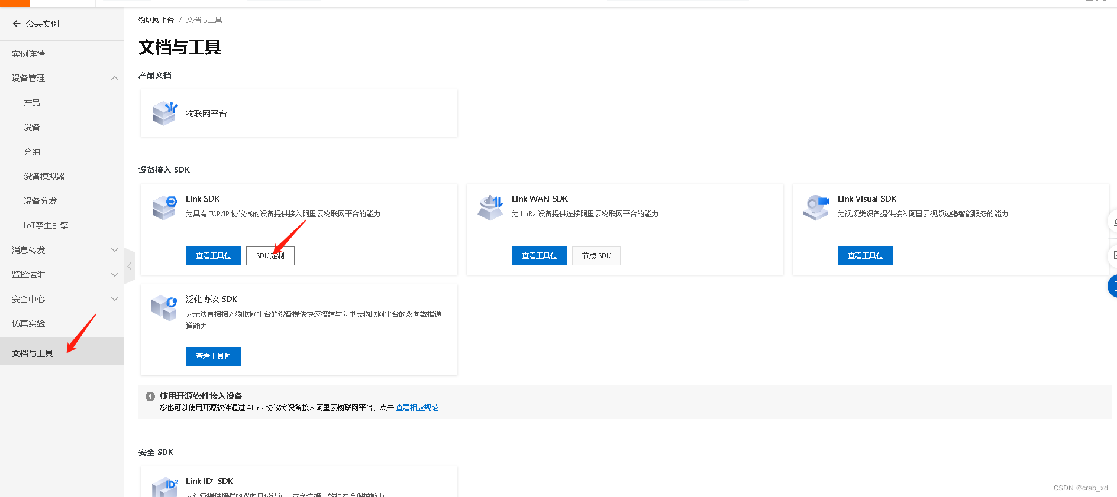Image resolution: width=1117 pixels, height=497 pixels.
Task: Click the blue floating button at right edge
Action: [1112, 287]
